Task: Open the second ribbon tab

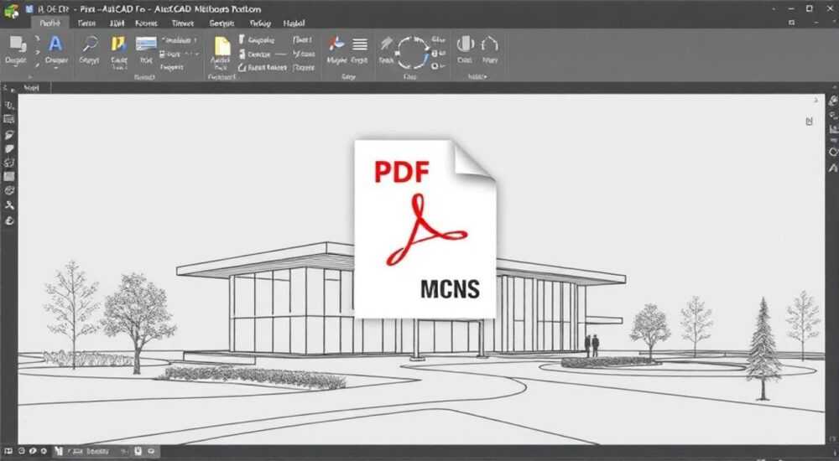Action: 86,23
